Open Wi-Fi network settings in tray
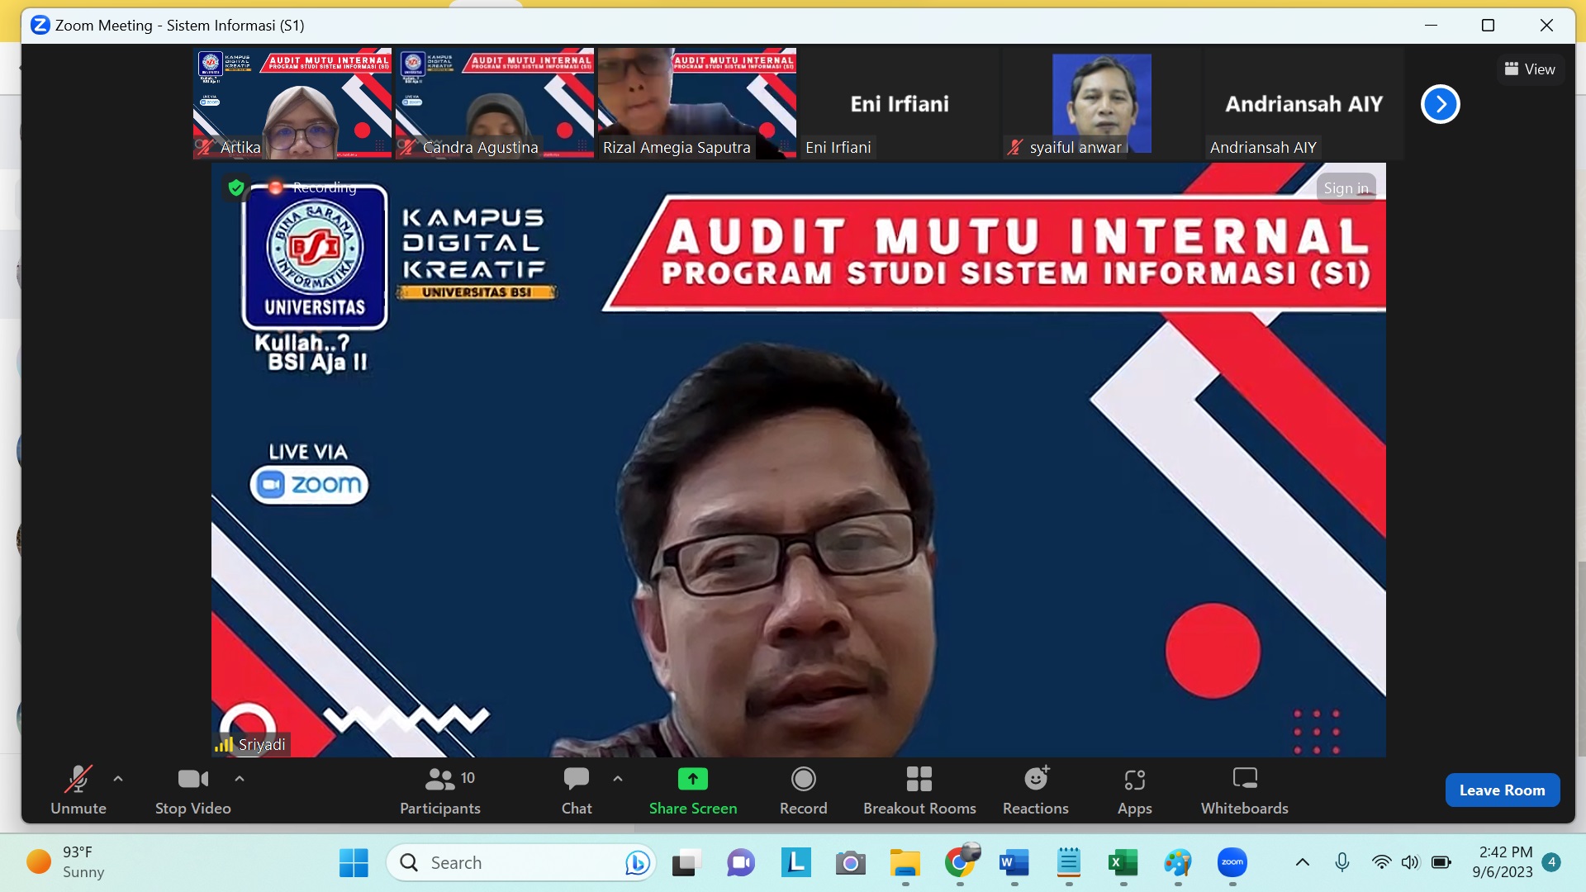 click(x=1381, y=862)
